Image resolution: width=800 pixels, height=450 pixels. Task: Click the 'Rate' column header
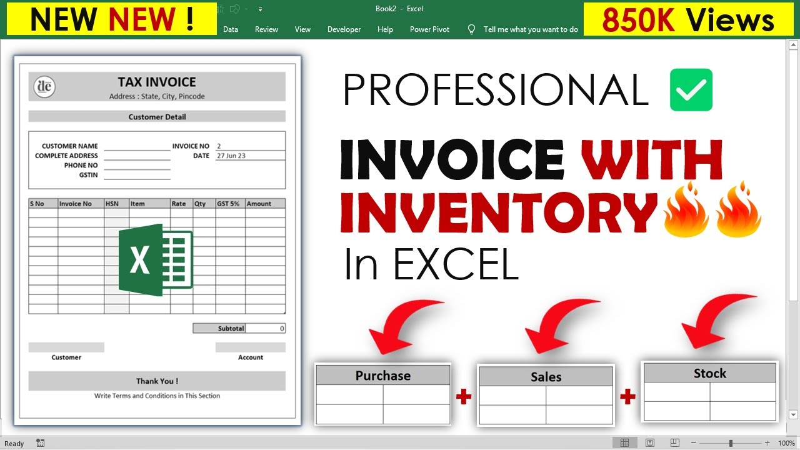[x=182, y=204]
